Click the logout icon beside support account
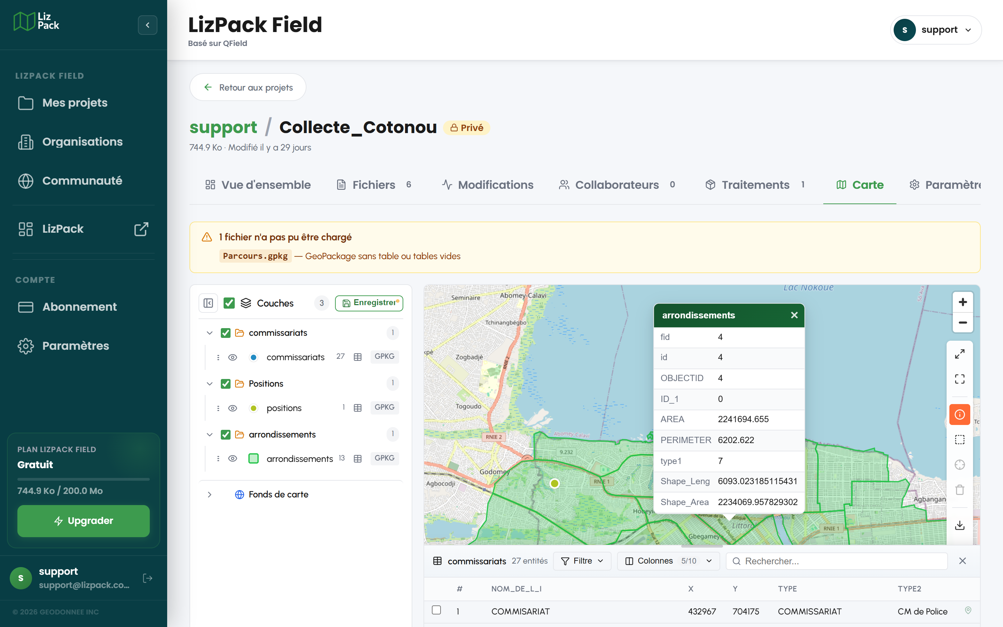1003x627 pixels. tap(148, 578)
